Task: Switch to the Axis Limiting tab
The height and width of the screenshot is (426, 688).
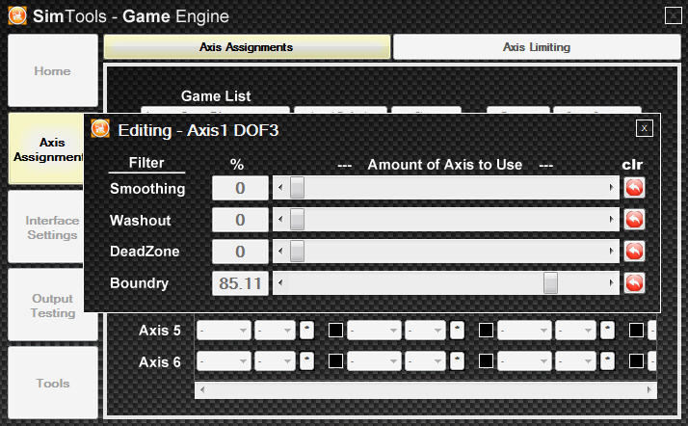Action: (x=537, y=47)
